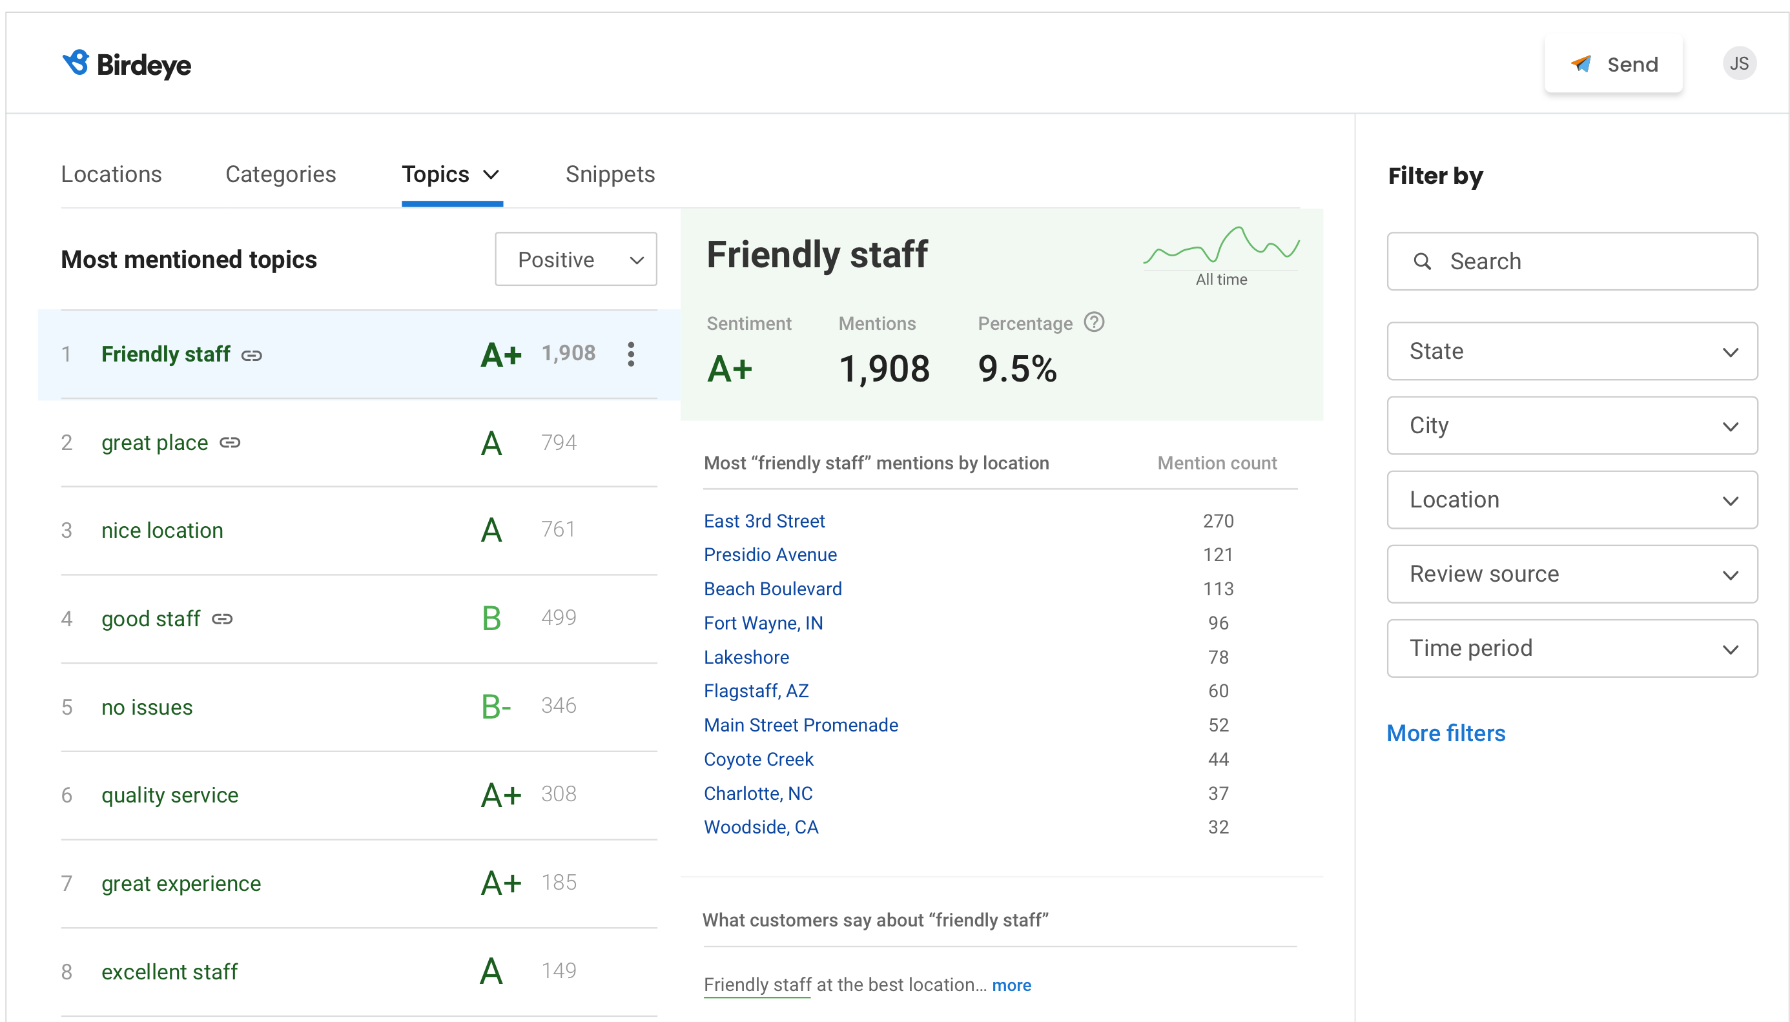The height and width of the screenshot is (1022, 1790).
Task: Switch to the Locations tab
Action: click(111, 174)
